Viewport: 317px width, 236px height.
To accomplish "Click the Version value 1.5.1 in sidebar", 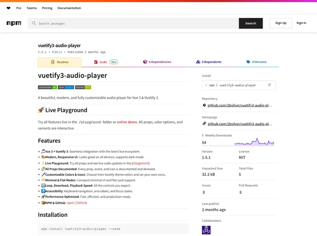I will tap(206, 157).
